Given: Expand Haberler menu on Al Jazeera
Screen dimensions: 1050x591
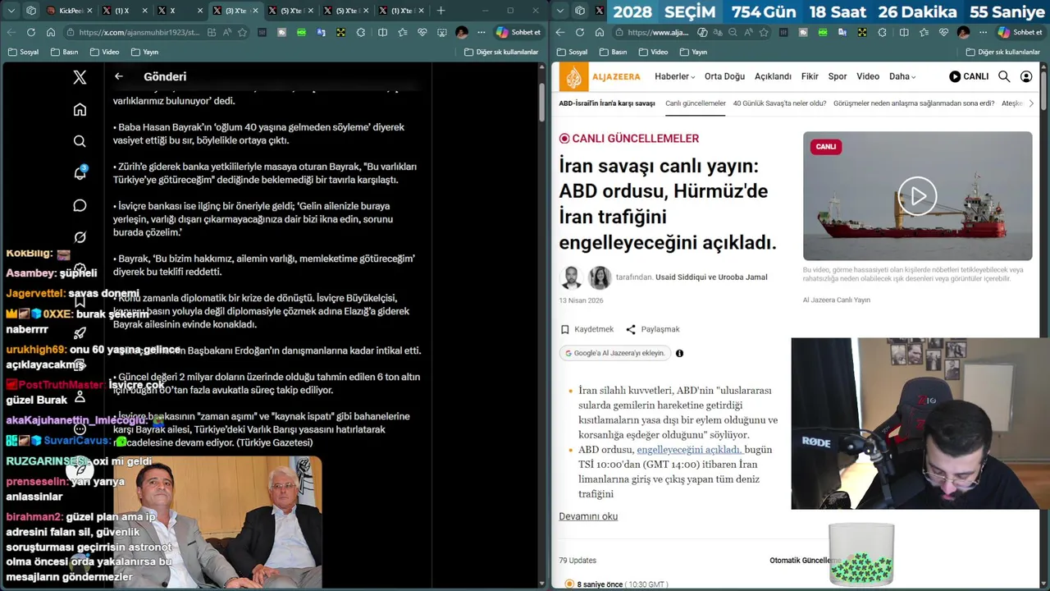Looking at the screenshot, I should pyautogui.click(x=674, y=76).
